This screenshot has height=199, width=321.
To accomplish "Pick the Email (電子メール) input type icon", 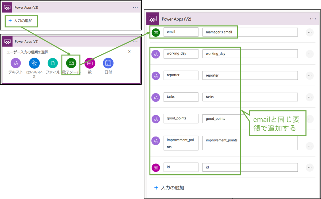I will click(71, 63).
